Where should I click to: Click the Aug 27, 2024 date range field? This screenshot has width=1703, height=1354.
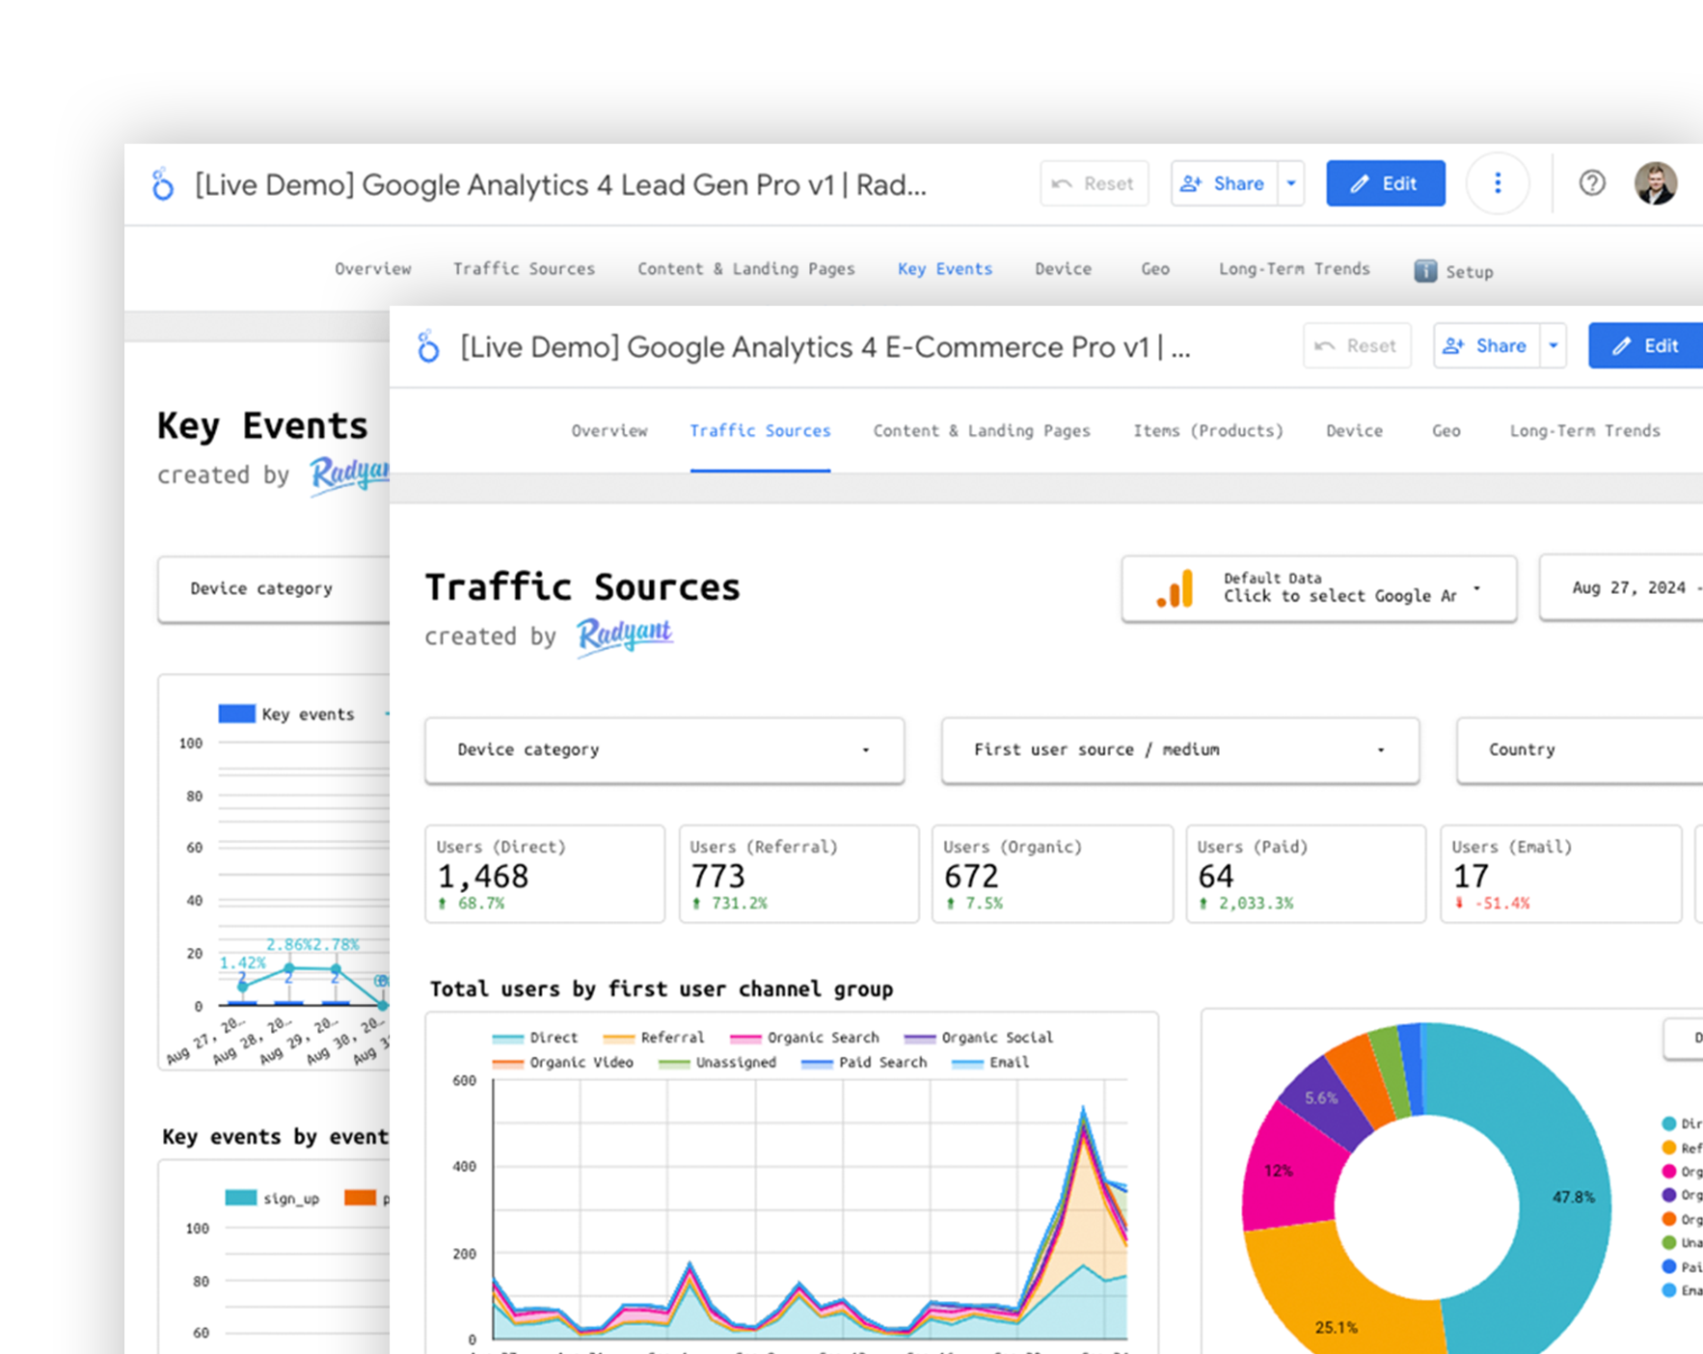[1630, 588]
